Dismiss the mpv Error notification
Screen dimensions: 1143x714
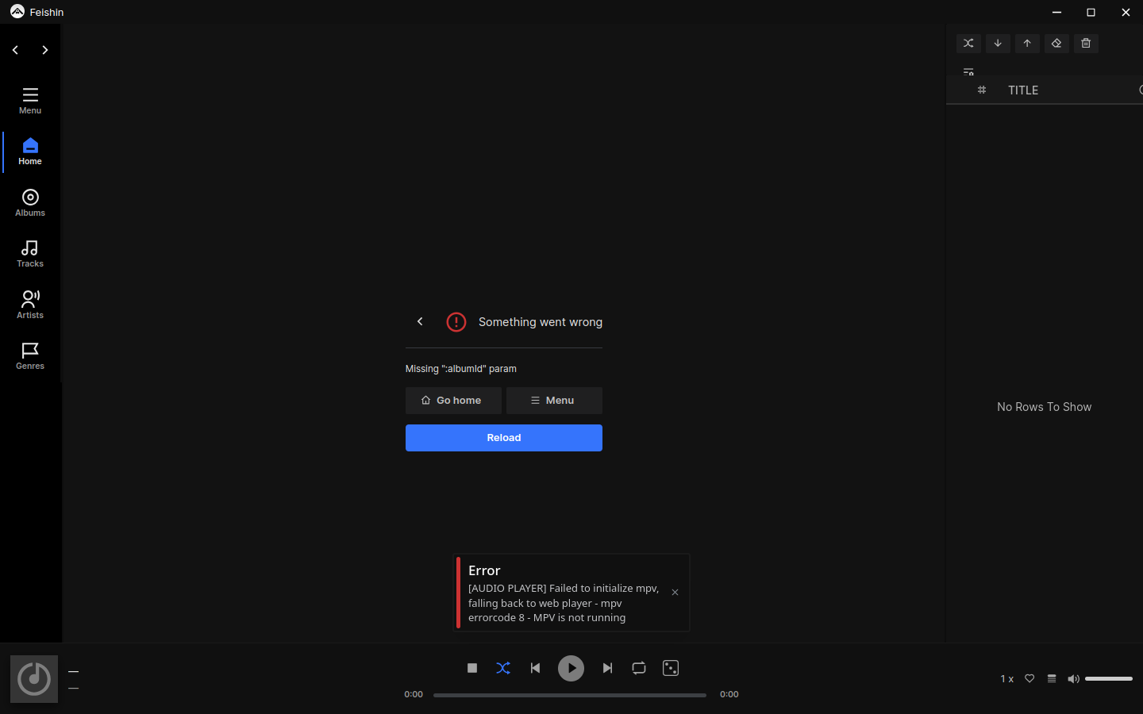tap(675, 593)
